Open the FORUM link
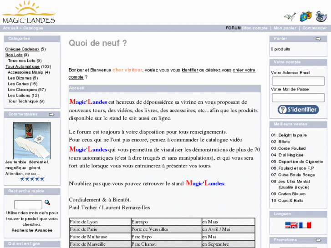Viewport: 331px width, 248px height. click(x=233, y=28)
